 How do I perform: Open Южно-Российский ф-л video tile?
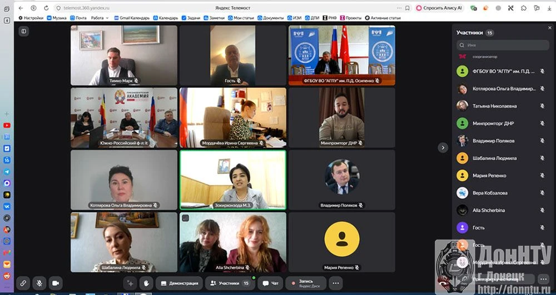point(124,118)
